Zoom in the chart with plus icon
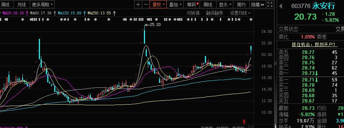Viewport: 344px width, 128px height. pos(138,5)
